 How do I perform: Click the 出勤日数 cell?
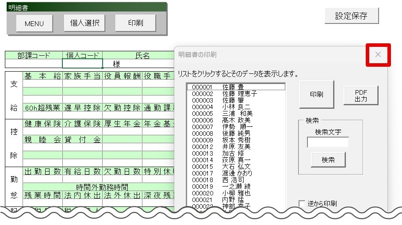(x=42, y=172)
